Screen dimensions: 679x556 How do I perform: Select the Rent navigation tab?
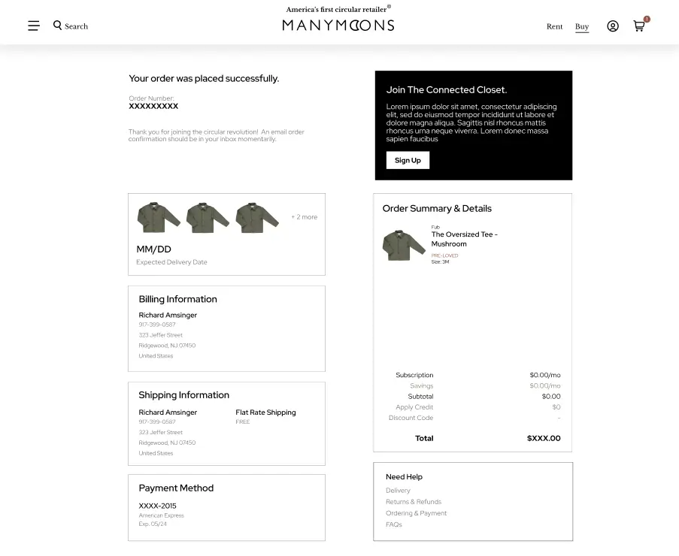(555, 26)
